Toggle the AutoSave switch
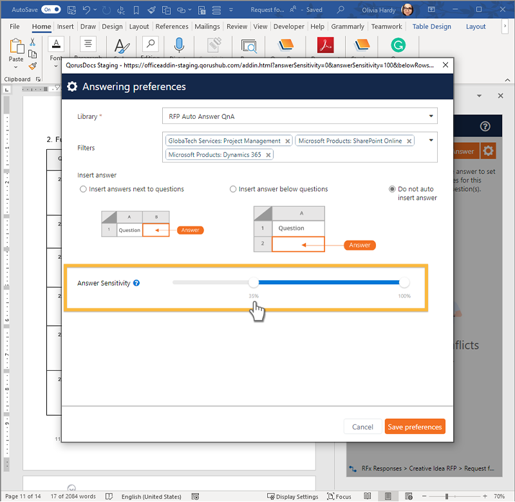The height and width of the screenshot is (502, 515). [51, 10]
